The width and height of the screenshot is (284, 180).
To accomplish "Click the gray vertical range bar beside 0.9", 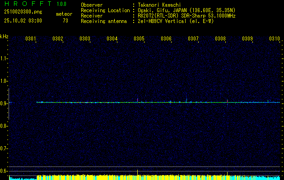I will coord(9,104).
